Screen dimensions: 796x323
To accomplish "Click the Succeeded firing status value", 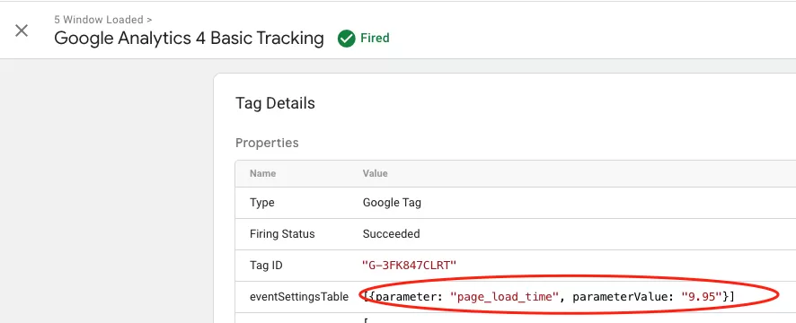I will 392,234.
